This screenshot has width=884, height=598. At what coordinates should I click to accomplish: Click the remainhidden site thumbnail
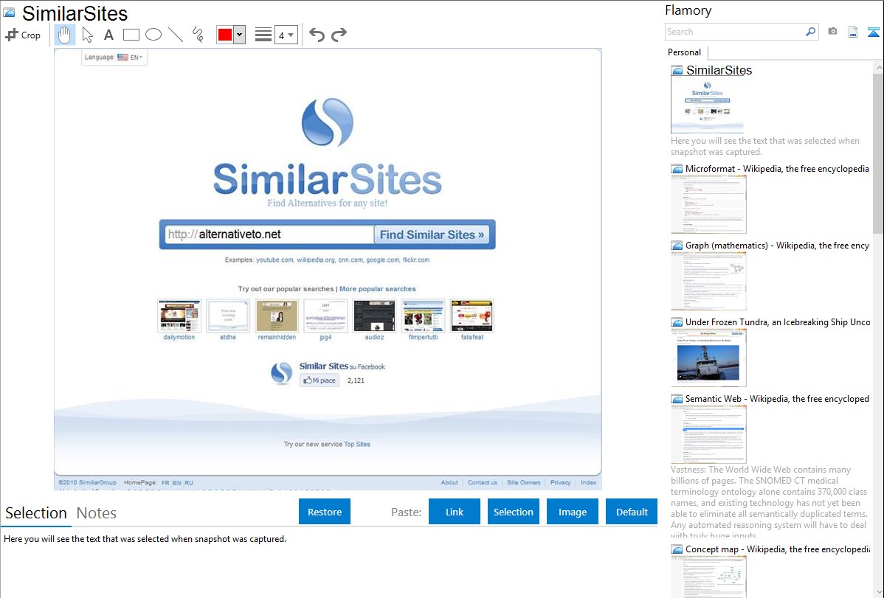coord(277,316)
